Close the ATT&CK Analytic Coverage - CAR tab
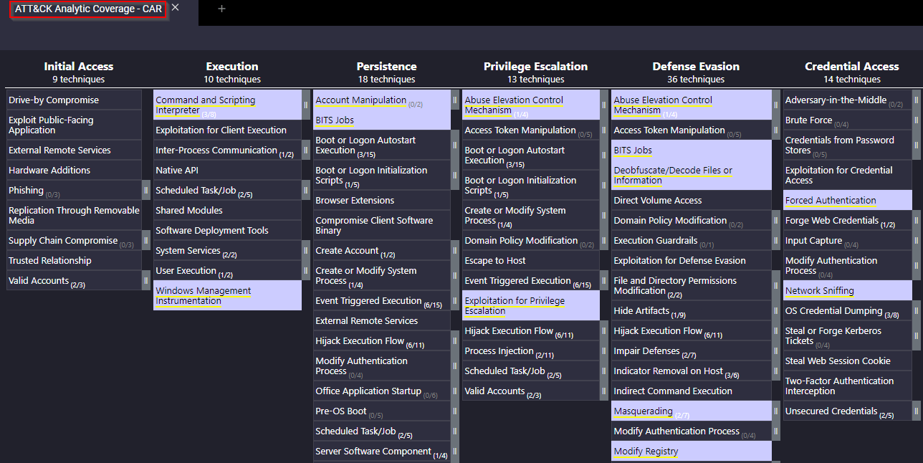Image resolution: width=923 pixels, height=463 pixels. tap(176, 8)
